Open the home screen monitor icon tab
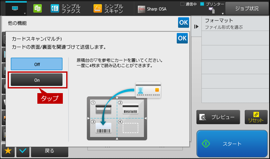270x159 pixels. 16,9
